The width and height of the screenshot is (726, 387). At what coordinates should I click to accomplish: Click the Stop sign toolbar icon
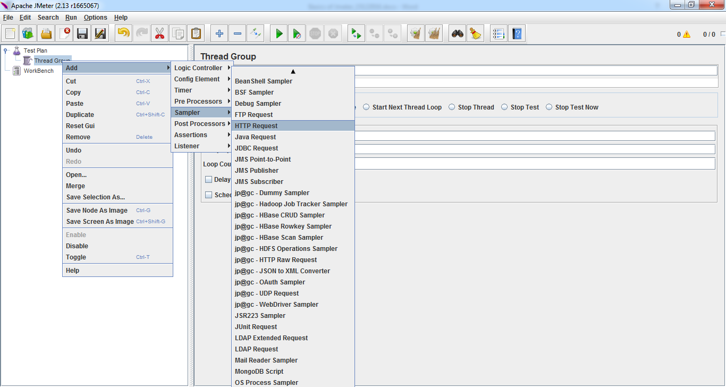[x=315, y=33]
